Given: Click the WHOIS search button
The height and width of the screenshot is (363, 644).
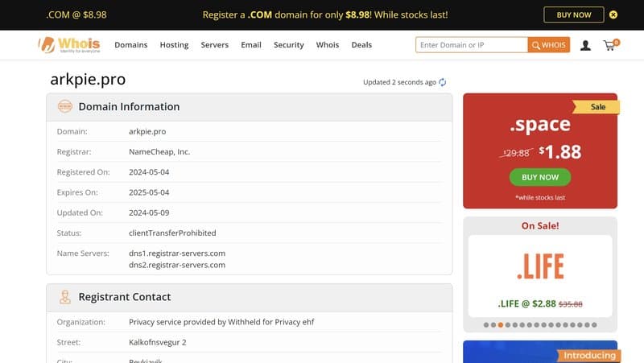Looking at the screenshot, I should click(549, 45).
